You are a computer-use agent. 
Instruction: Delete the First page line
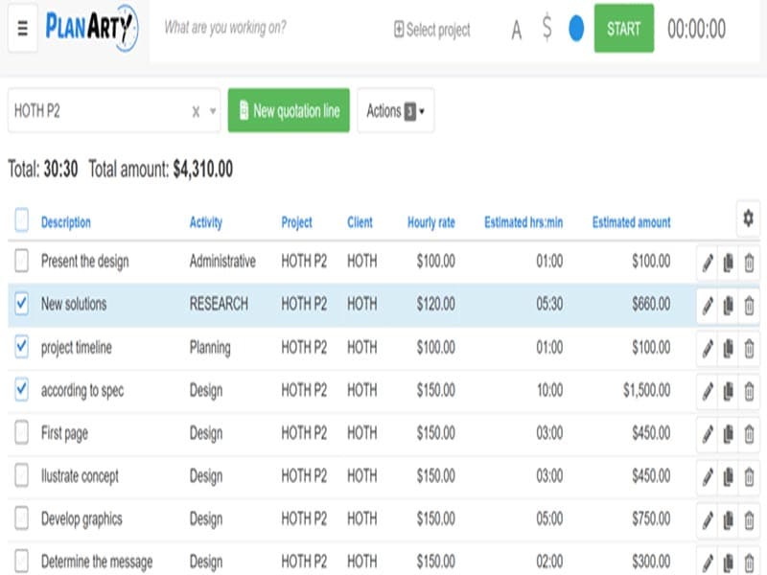coord(749,434)
